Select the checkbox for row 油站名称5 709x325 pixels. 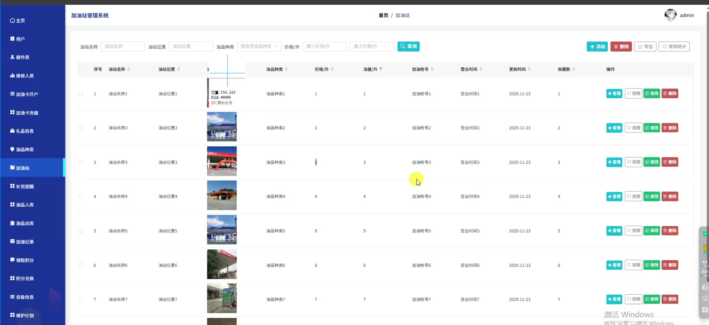coord(81,231)
